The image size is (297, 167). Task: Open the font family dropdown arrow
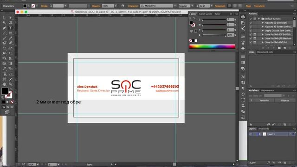[175, 6]
